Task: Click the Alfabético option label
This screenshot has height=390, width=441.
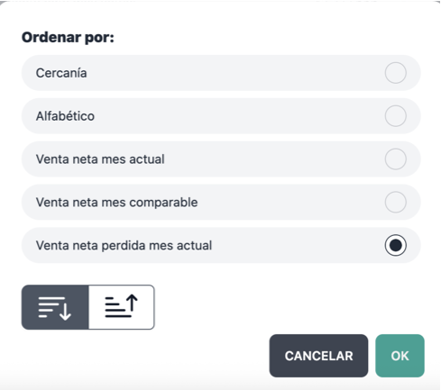Action: point(65,116)
